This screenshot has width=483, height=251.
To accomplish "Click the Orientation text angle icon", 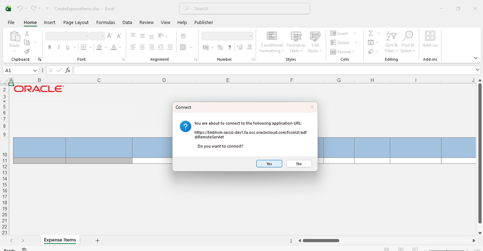I will pos(161,36).
